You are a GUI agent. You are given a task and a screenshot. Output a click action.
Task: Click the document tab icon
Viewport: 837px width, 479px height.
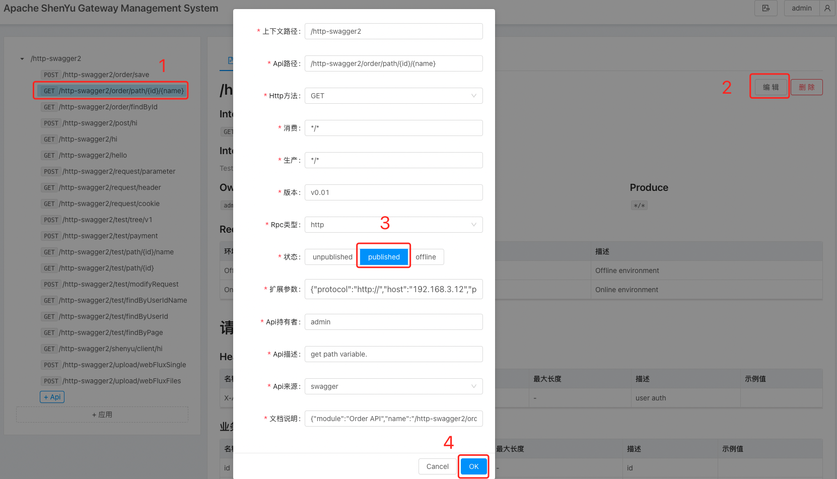coord(230,60)
